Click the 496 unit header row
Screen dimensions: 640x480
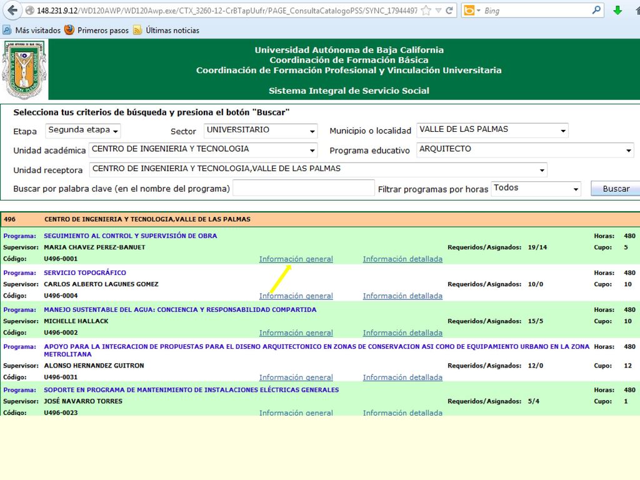tap(320, 219)
